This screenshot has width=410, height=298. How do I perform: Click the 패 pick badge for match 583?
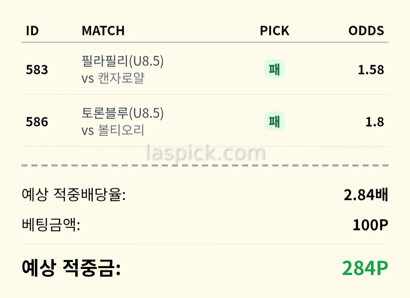point(275,70)
